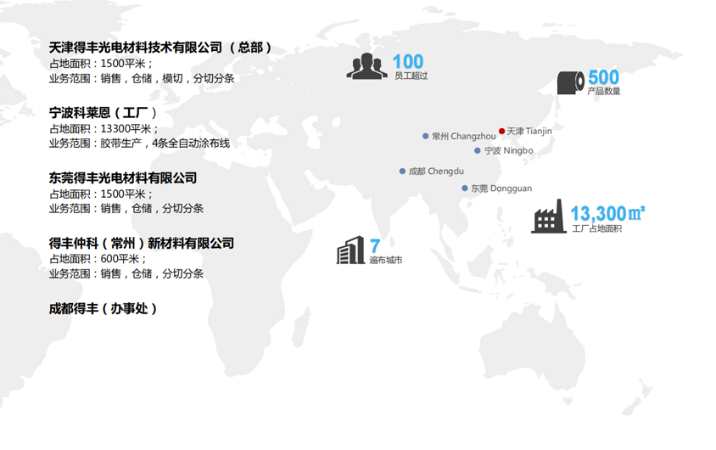Click the product tape roll icon
Screen dimensions: 716x450
(x=570, y=82)
